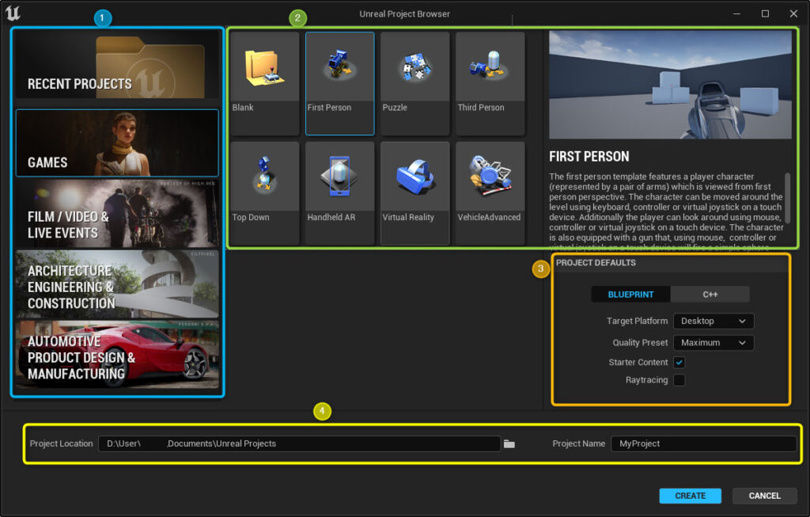Click the Project Location path field
This screenshot has width=810, height=517.
pyautogui.click(x=300, y=443)
